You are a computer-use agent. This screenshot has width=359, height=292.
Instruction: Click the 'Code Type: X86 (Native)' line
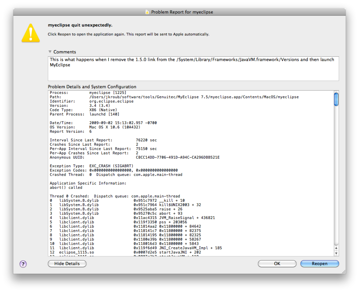[x=83, y=110]
